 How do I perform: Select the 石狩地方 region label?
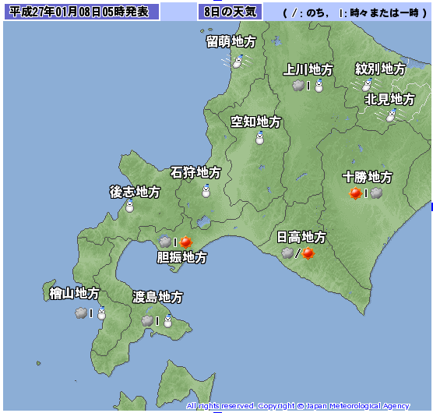click(x=195, y=173)
